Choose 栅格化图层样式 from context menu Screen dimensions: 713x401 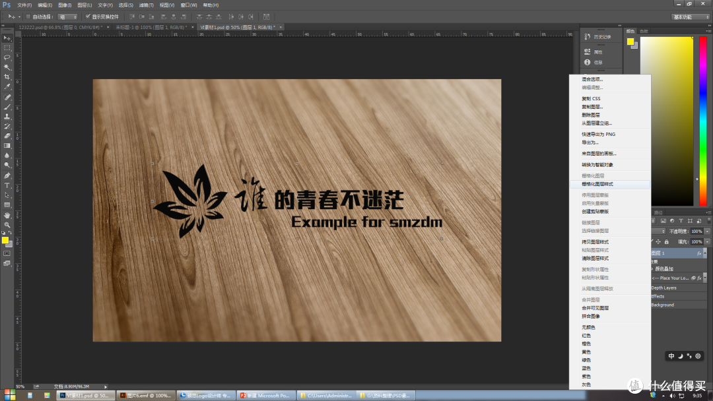point(610,184)
